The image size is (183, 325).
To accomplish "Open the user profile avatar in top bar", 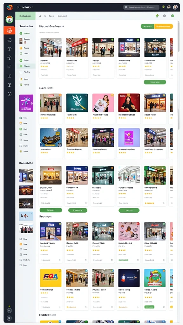I will coord(175,7).
